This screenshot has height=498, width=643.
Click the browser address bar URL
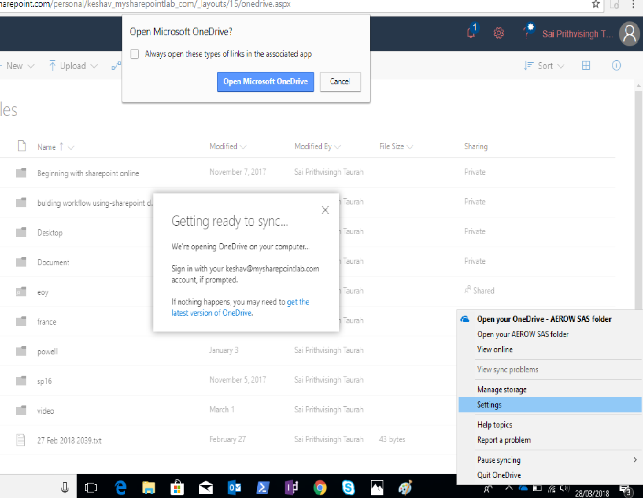[x=146, y=5]
